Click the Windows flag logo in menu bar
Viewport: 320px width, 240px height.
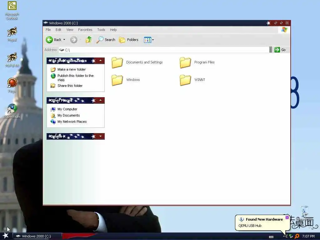pos(284,30)
